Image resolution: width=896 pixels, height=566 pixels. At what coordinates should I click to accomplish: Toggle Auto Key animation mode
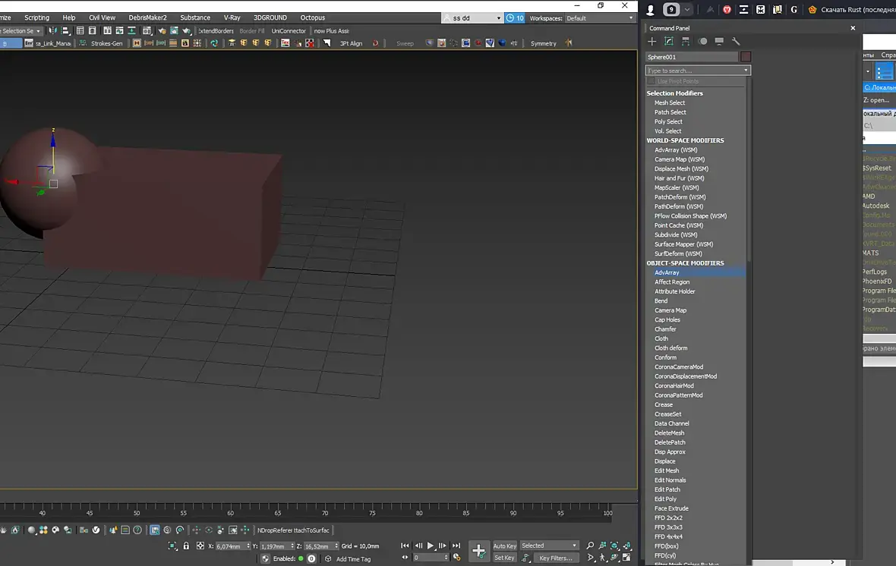coord(504,546)
